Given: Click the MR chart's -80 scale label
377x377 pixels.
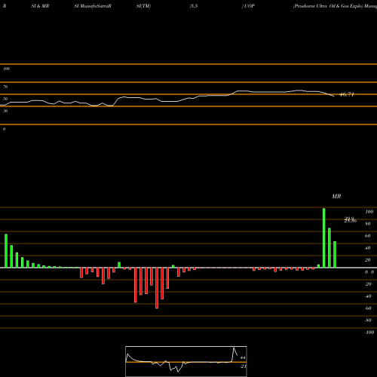Looking at the screenshot, I should tap(368, 320).
